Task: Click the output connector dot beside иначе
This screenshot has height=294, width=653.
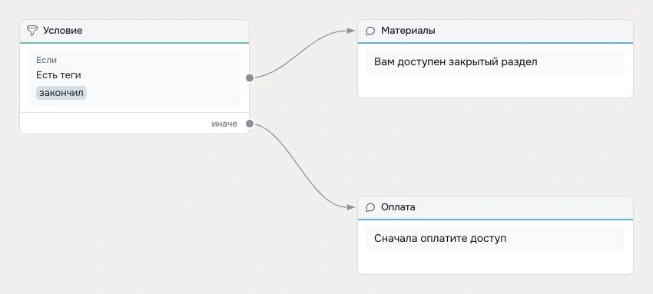Action: [x=250, y=124]
